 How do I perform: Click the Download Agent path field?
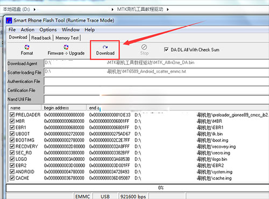coord(157,63)
